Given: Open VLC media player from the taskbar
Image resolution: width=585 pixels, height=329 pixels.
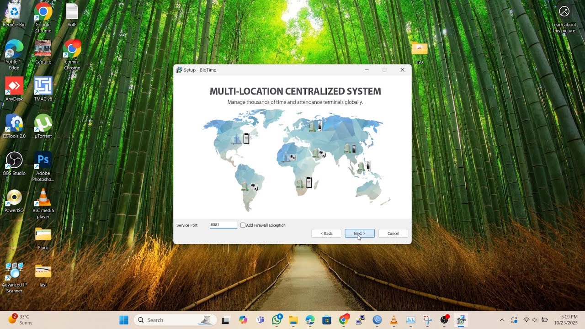Looking at the screenshot, I should (394, 320).
